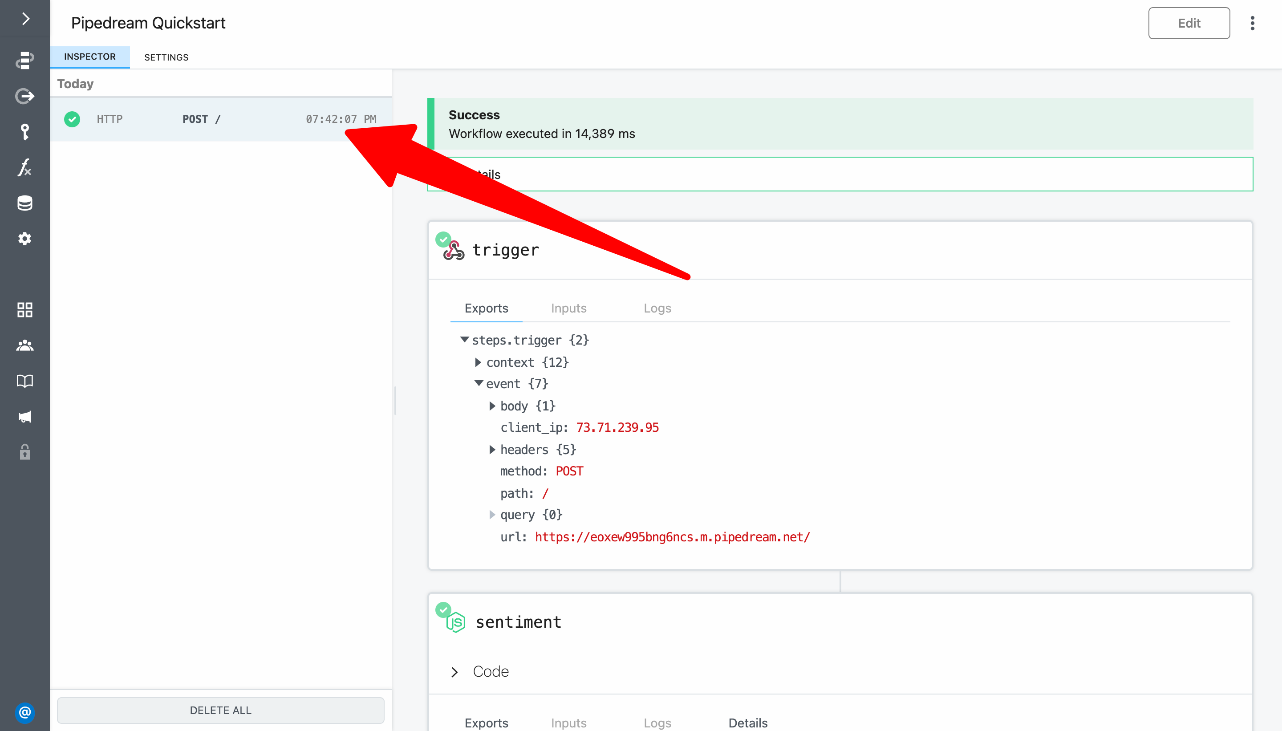Open the database Data Stores icon
This screenshot has width=1282, height=731.
(24, 203)
